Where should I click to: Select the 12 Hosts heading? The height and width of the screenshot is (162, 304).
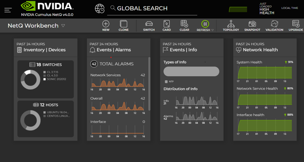(x=49, y=105)
